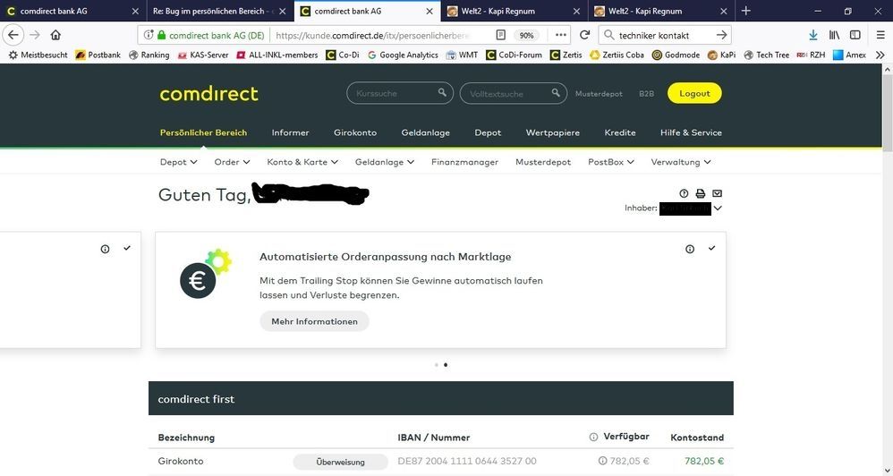Open the B2B link in header
The width and height of the screenshot is (893, 476).
(x=646, y=93)
